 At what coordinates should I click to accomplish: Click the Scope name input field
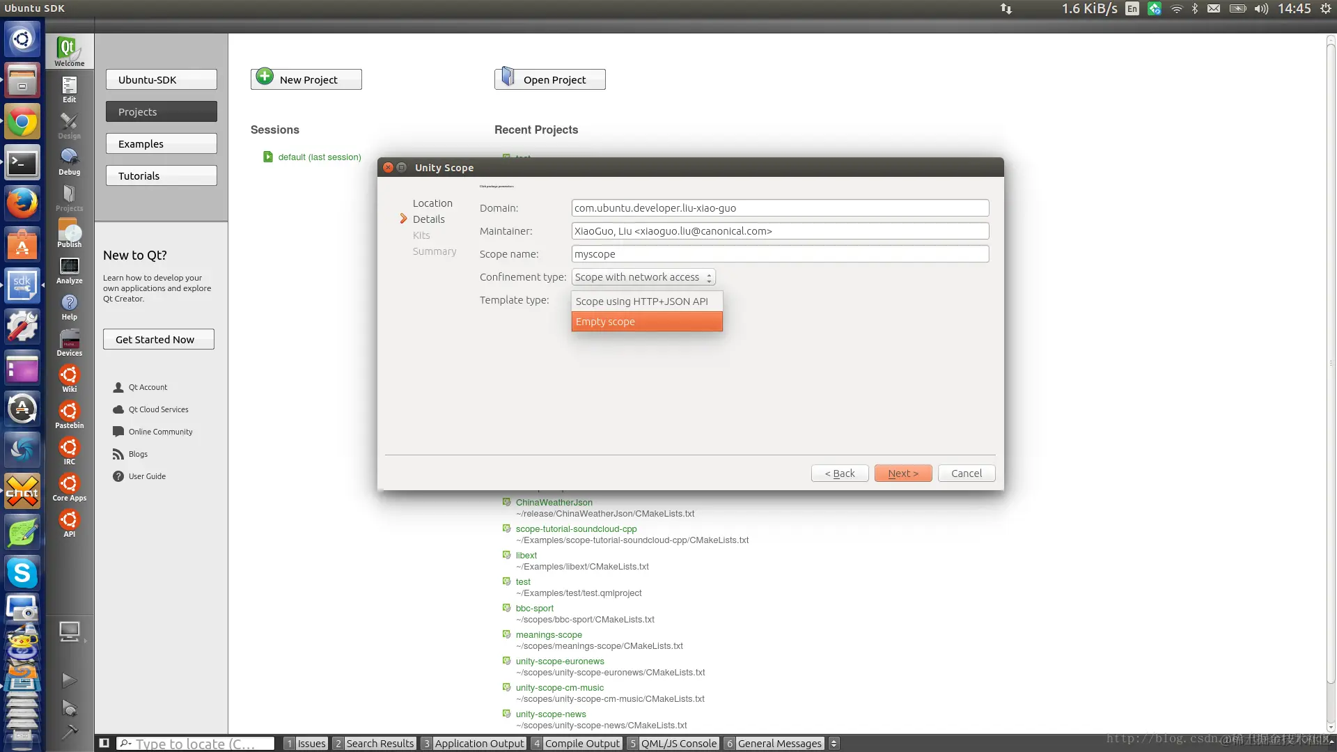pos(779,254)
